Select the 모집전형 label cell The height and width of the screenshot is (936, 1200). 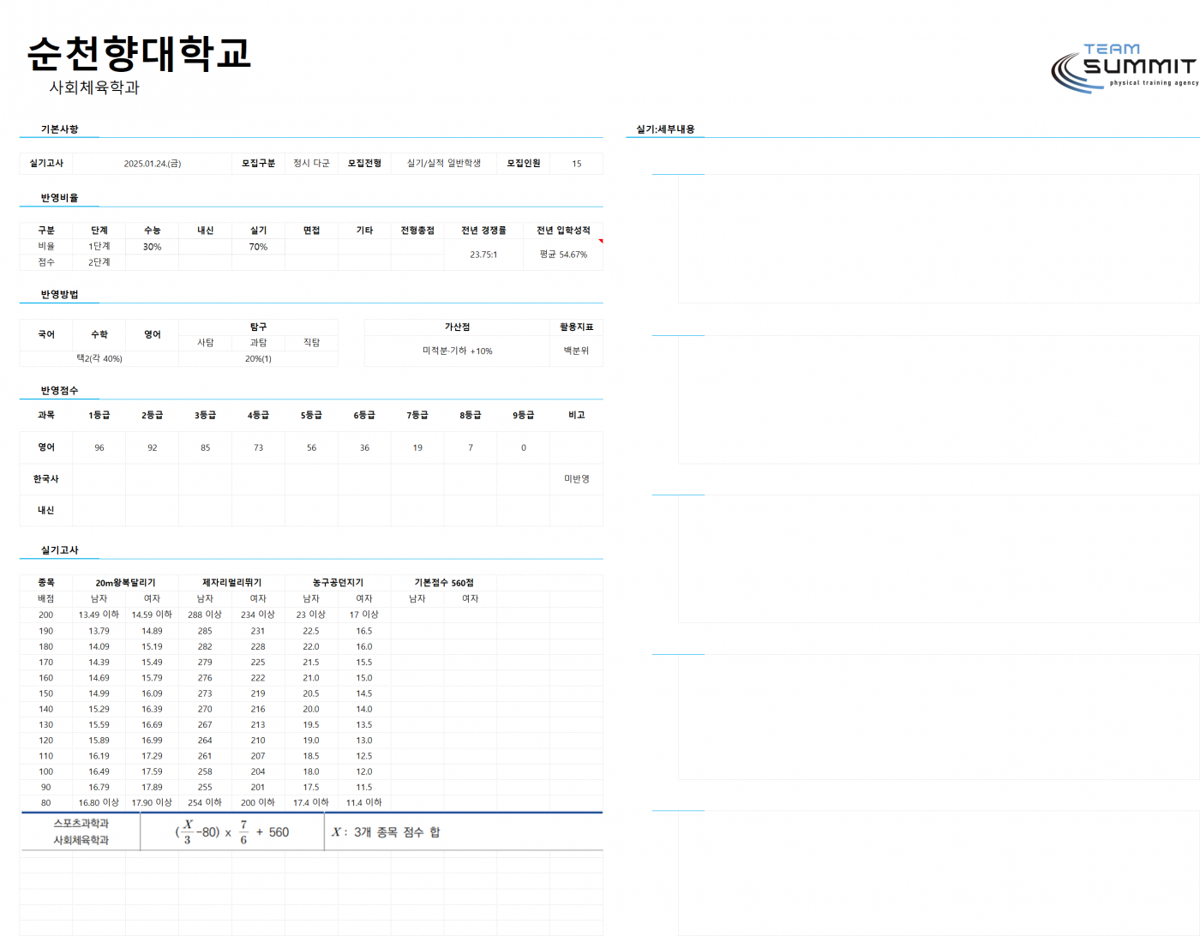[364, 164]
